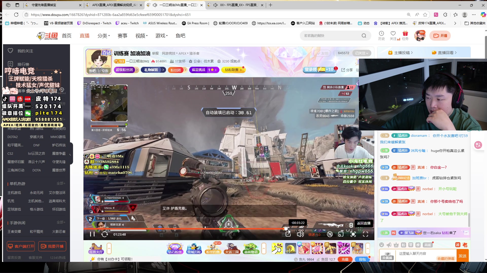Click the 分享 share link
The image size is (487, 273).
pyautogui.click(x=347, y=70)
